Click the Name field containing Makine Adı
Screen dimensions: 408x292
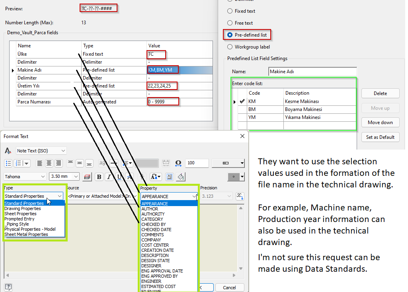[312, 72]
